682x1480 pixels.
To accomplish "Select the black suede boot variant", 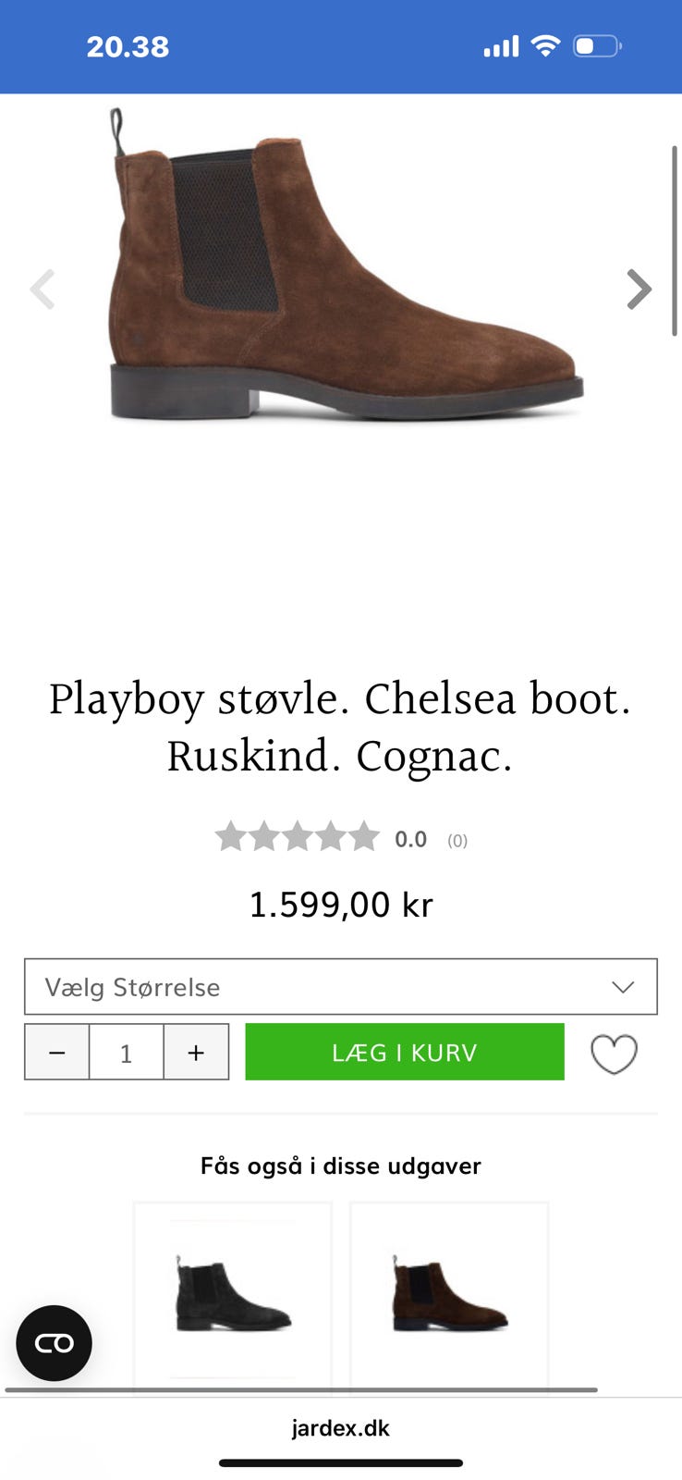I will pos(233,1295).
